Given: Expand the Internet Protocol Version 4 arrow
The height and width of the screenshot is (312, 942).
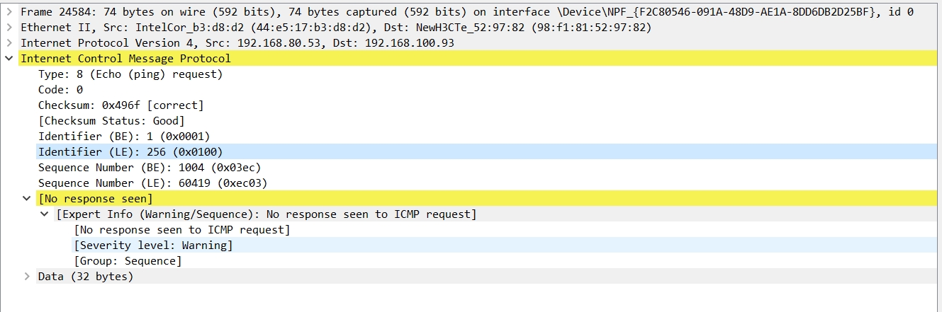Looking at the screenshot, I should point(9,43).
